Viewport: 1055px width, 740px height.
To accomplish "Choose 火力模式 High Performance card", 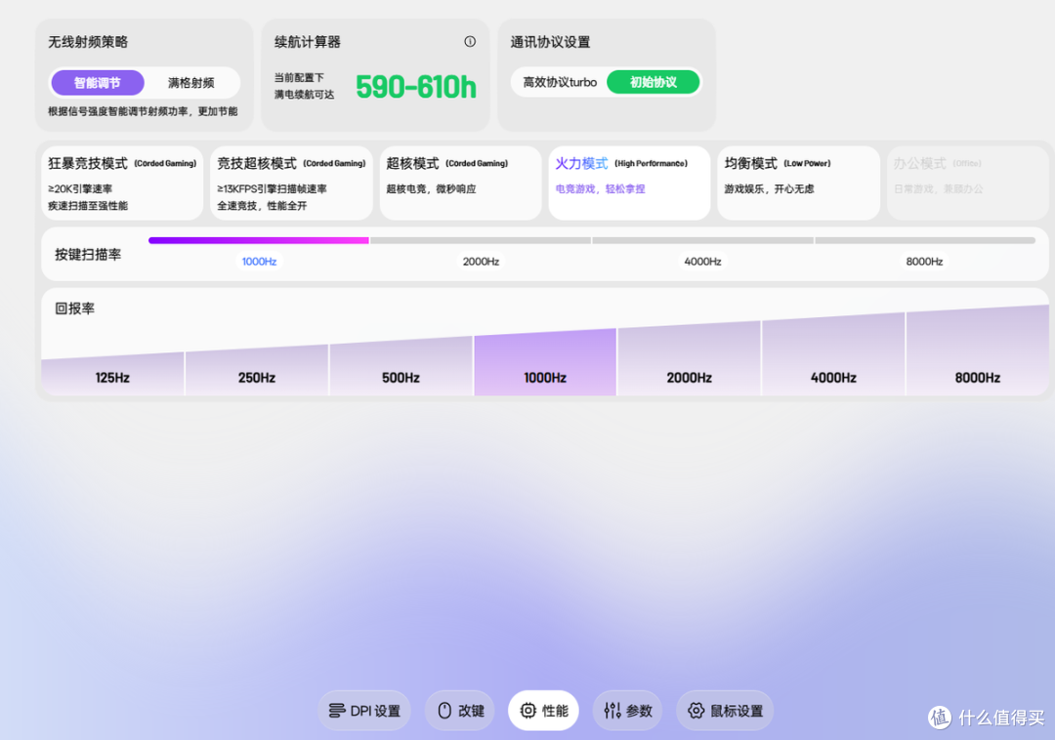I will coord(630,183).
